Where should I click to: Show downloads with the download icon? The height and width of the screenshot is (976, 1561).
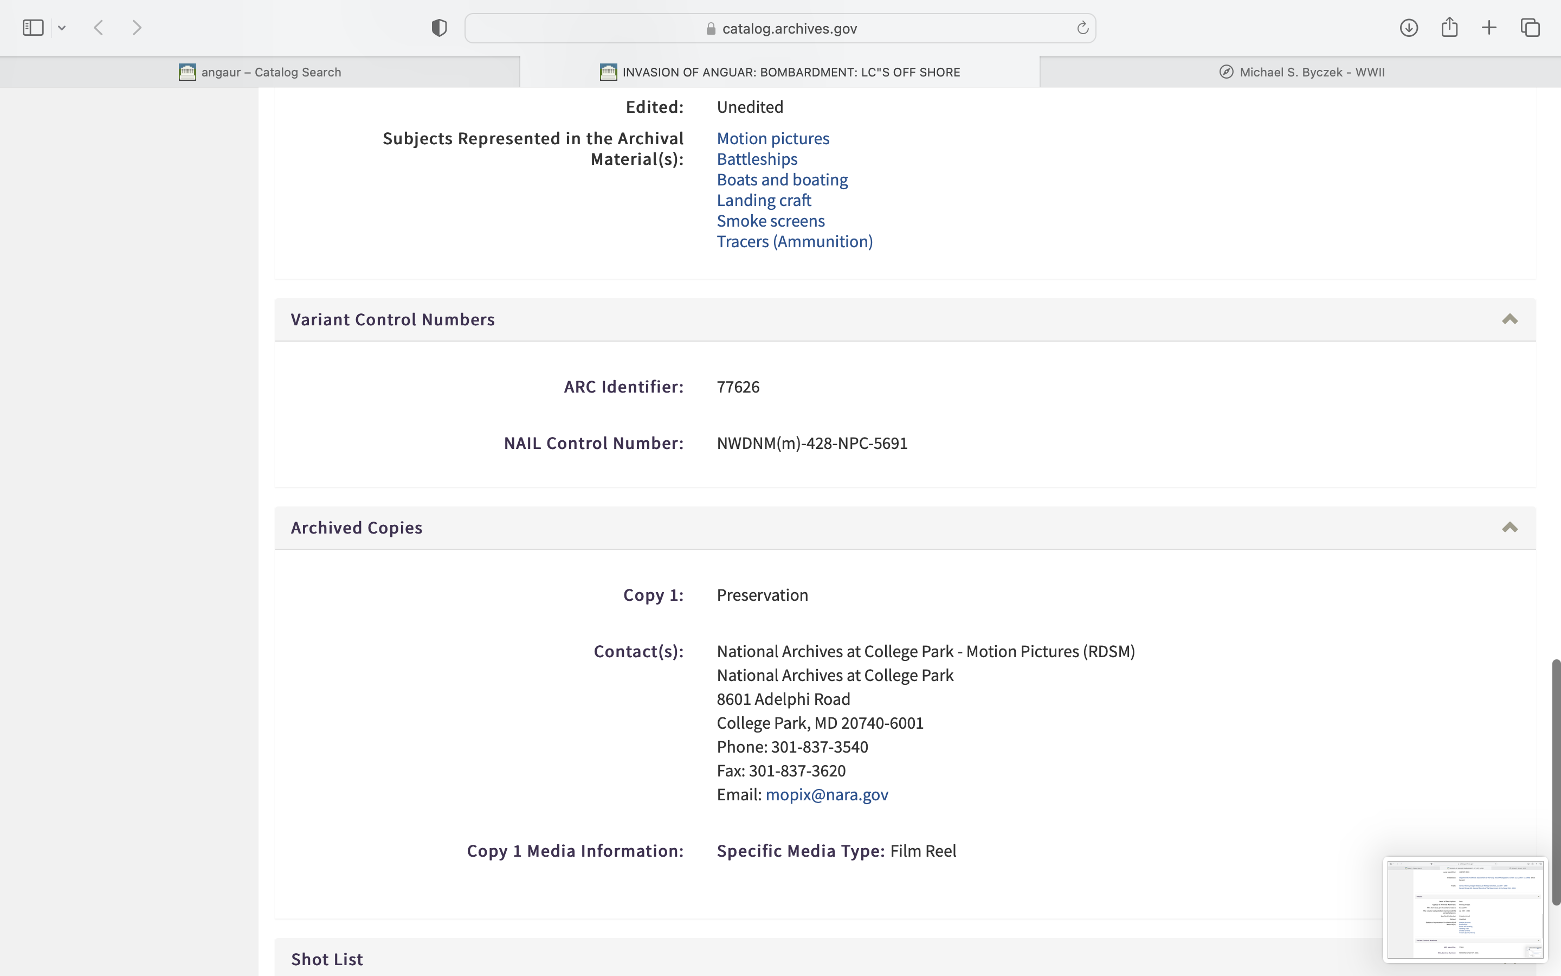pyautogui.click(x=1409, y=28)
